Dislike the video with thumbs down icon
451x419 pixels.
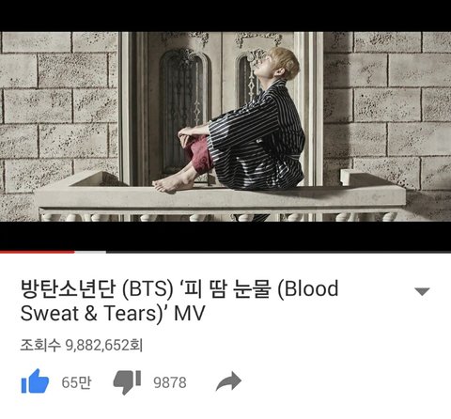tap(127, 381)
